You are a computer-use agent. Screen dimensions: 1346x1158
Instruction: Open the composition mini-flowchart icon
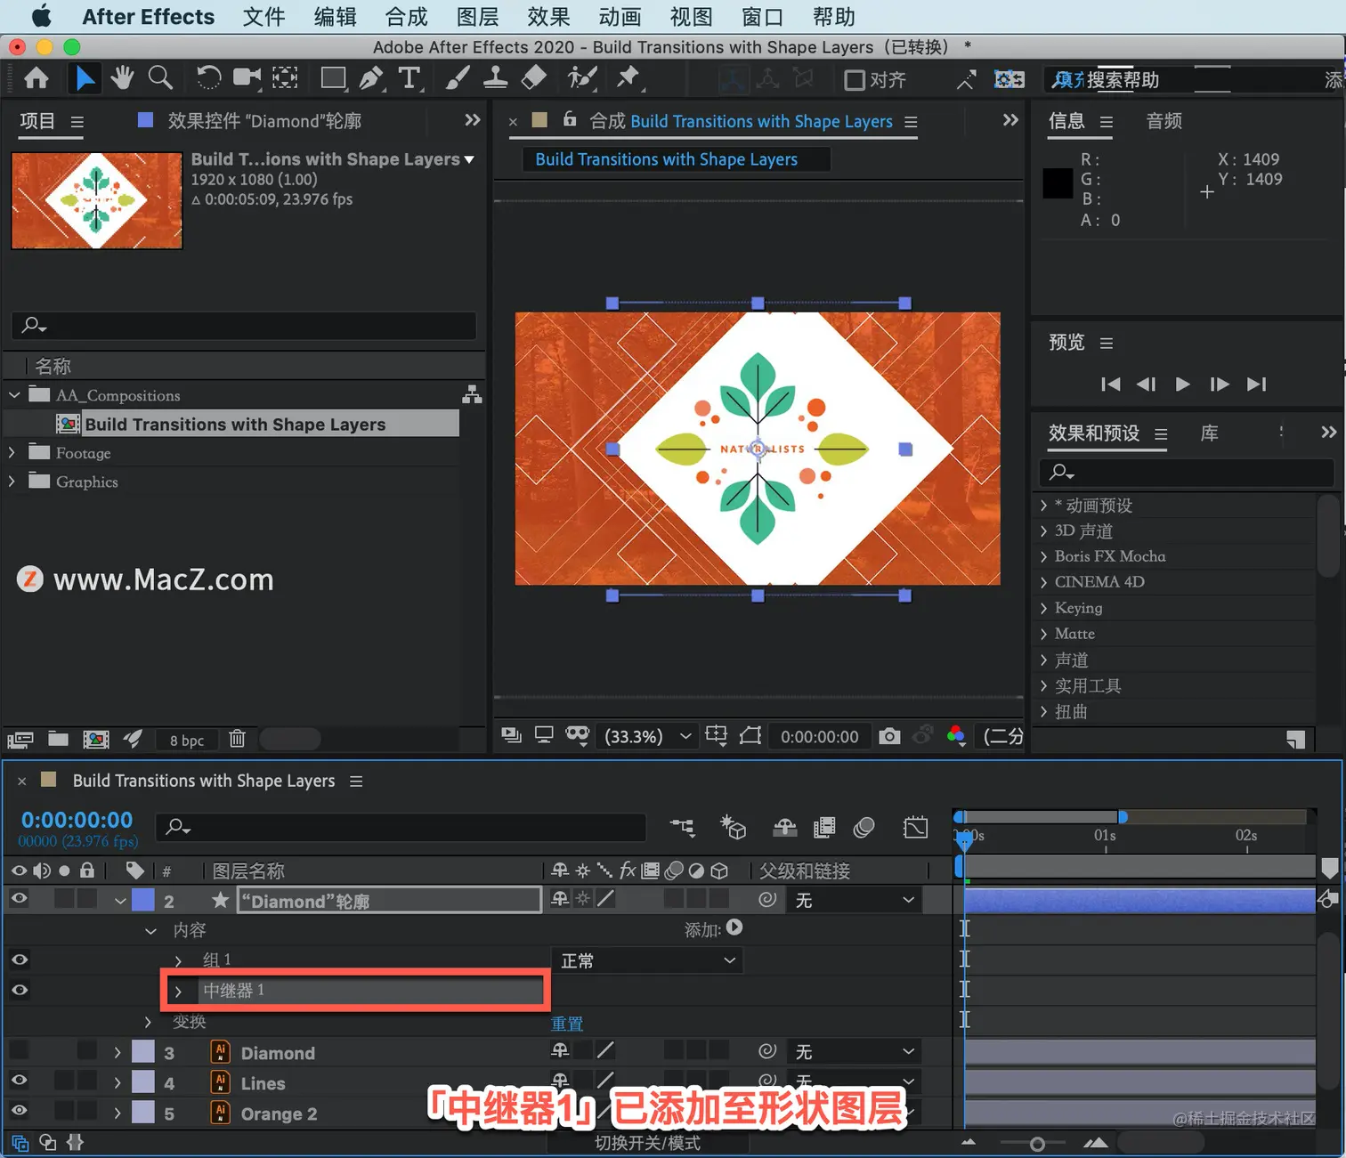pyautogui.click(x=683, y=828)
